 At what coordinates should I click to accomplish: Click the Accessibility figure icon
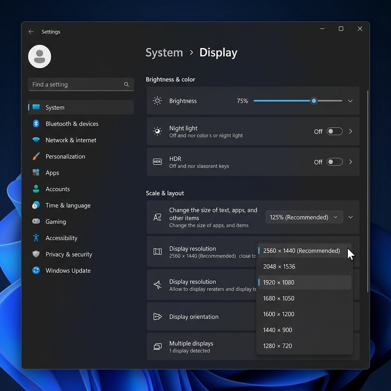(36, 238)
